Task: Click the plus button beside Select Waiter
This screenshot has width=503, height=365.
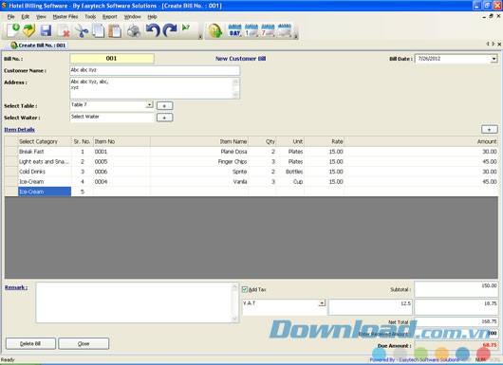Action: click(x=164, y=118)
